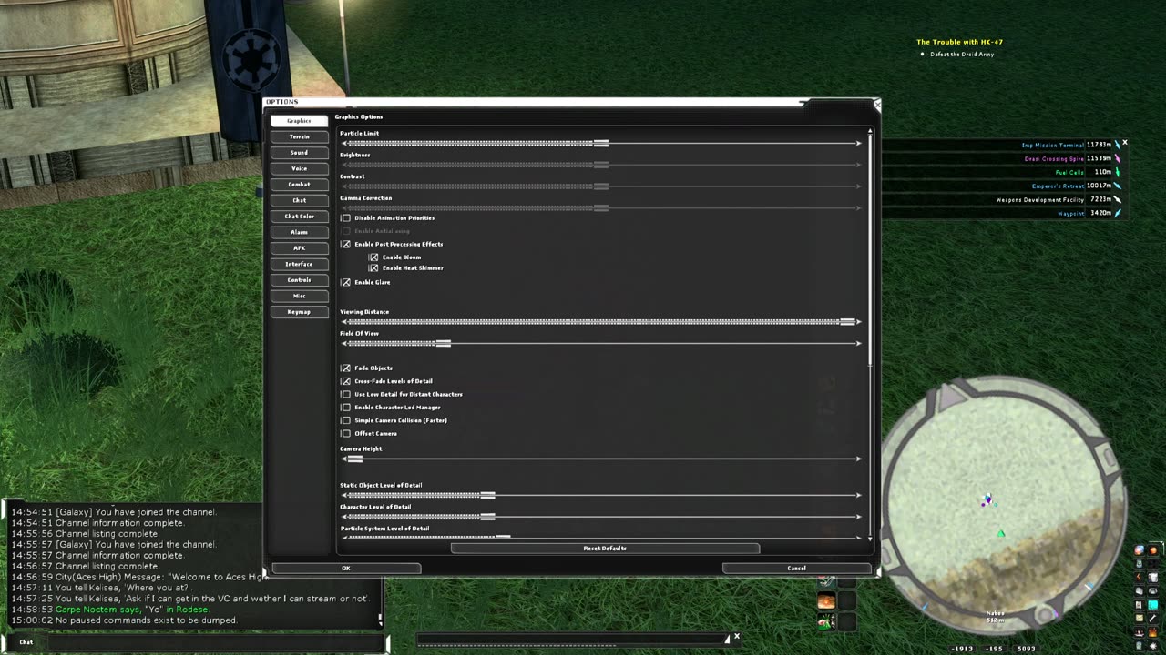The image size is (1166, 655).
Task: Click the Cancel button
Action: click(x=796, y=568)
